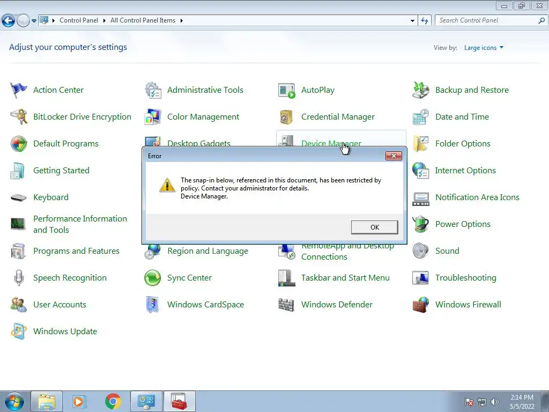Viewport: 549px width, 412px height.
Task: Open the Programs and Features icon
Action: 18,251
